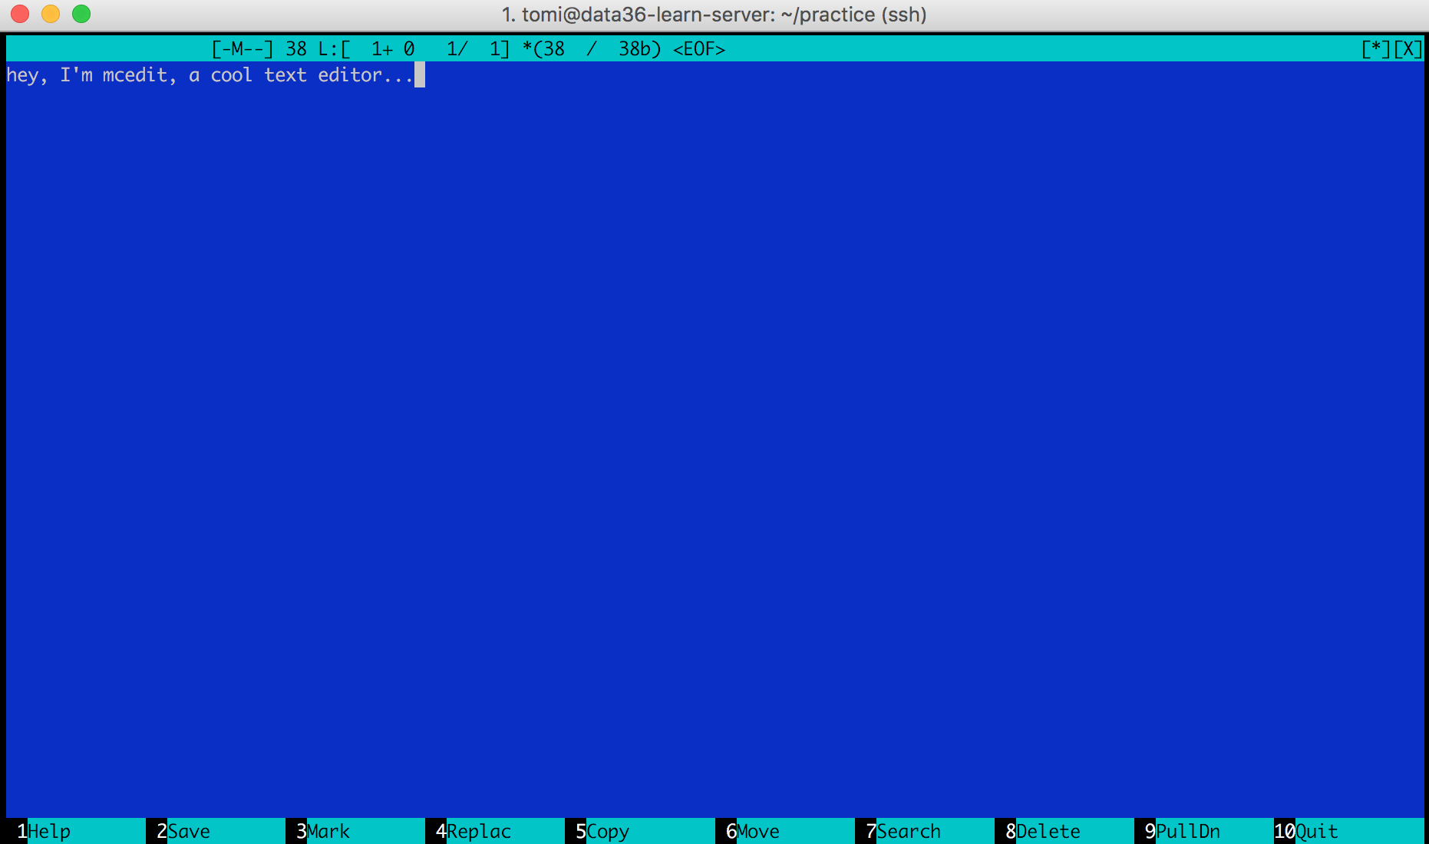Screen dimensions: 1429x844
Task: Maximize the terminal with green button
Action: click(x=81, y=14)
